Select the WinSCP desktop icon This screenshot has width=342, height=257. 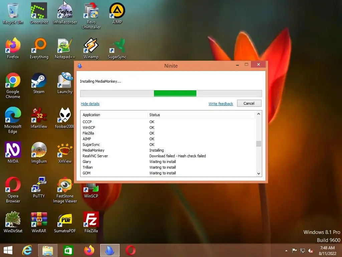(x=91, y=191)
